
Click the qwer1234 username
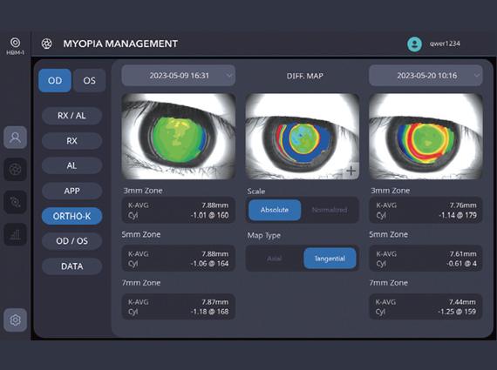click(445, 44)
